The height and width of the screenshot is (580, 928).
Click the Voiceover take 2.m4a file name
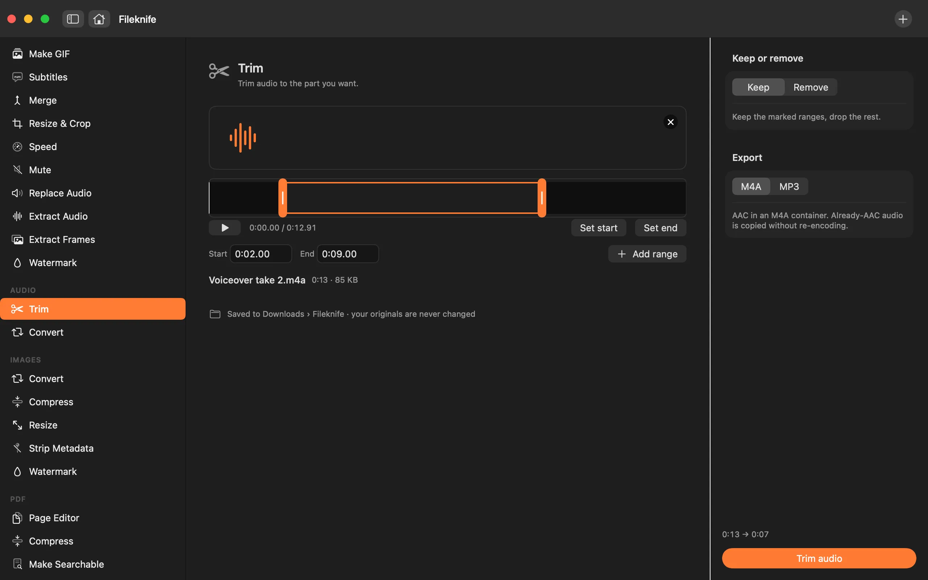[x=257, y=280]
